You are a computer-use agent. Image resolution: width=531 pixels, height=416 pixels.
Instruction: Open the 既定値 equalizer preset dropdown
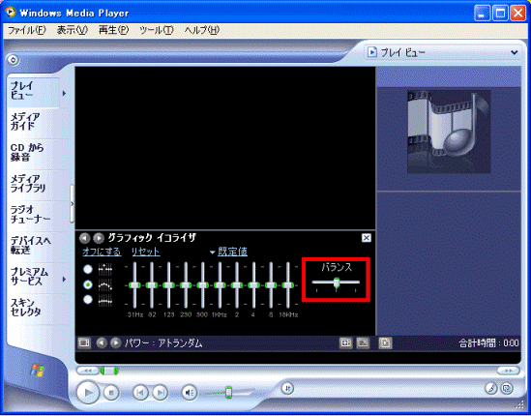tap(228, 252)
